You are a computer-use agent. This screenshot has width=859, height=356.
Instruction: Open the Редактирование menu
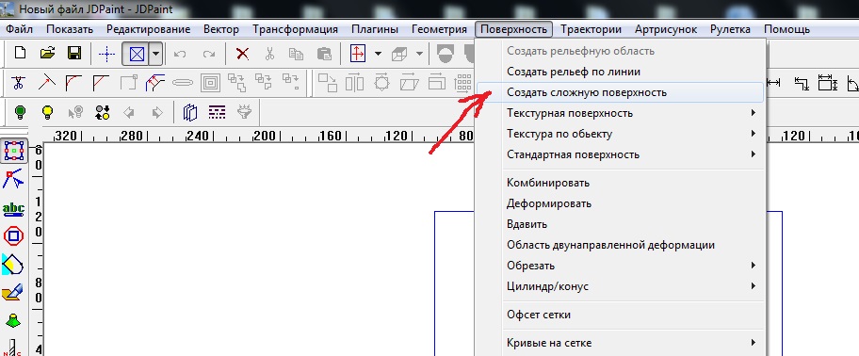[x=149, y=29]
